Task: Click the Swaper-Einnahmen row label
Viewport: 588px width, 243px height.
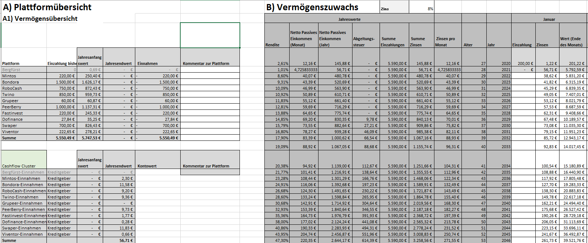Action: tap(24, 228)
